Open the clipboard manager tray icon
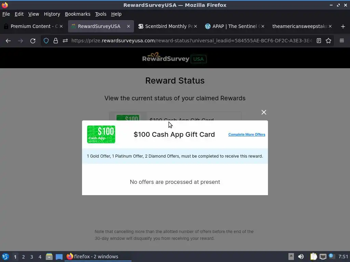 314,257
